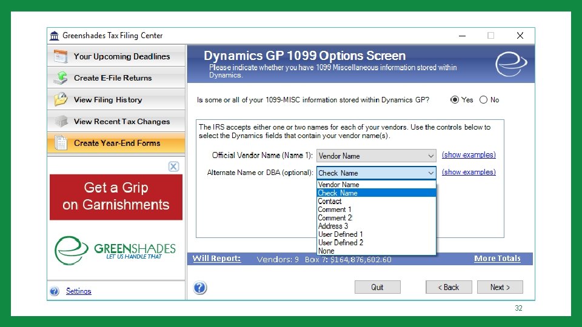Go to Create E-File Returns
Image resolution: width=582 pixels, height=327 pixels.
pos(116,78)
